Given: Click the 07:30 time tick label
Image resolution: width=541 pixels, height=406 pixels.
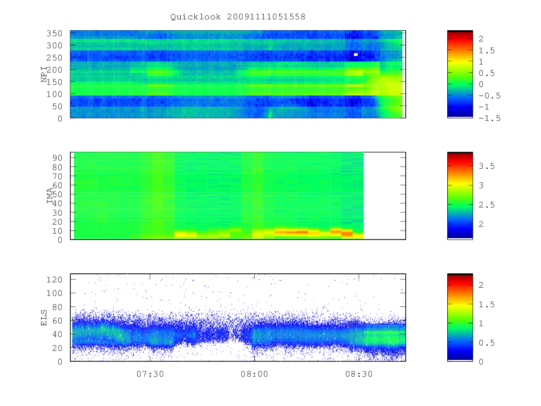Looking at the screenshot, I should [x=150, y=374].
